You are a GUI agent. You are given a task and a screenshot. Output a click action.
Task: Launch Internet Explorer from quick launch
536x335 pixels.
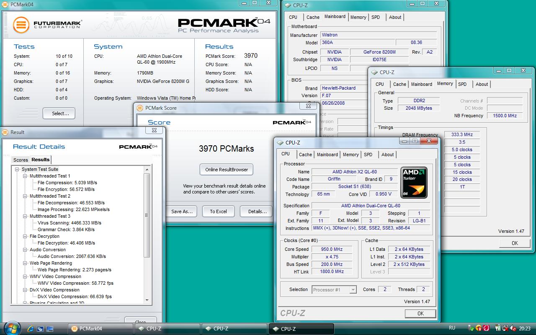[x=31, y=329]
